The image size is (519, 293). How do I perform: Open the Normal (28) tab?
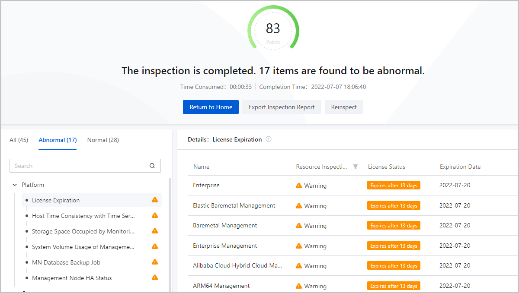[x=103, y=140]
